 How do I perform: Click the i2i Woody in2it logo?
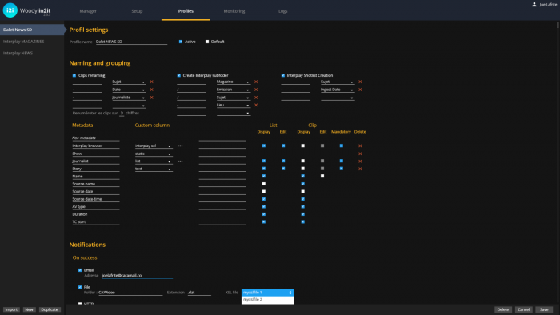pyautogui.click(x=26, y=10)
